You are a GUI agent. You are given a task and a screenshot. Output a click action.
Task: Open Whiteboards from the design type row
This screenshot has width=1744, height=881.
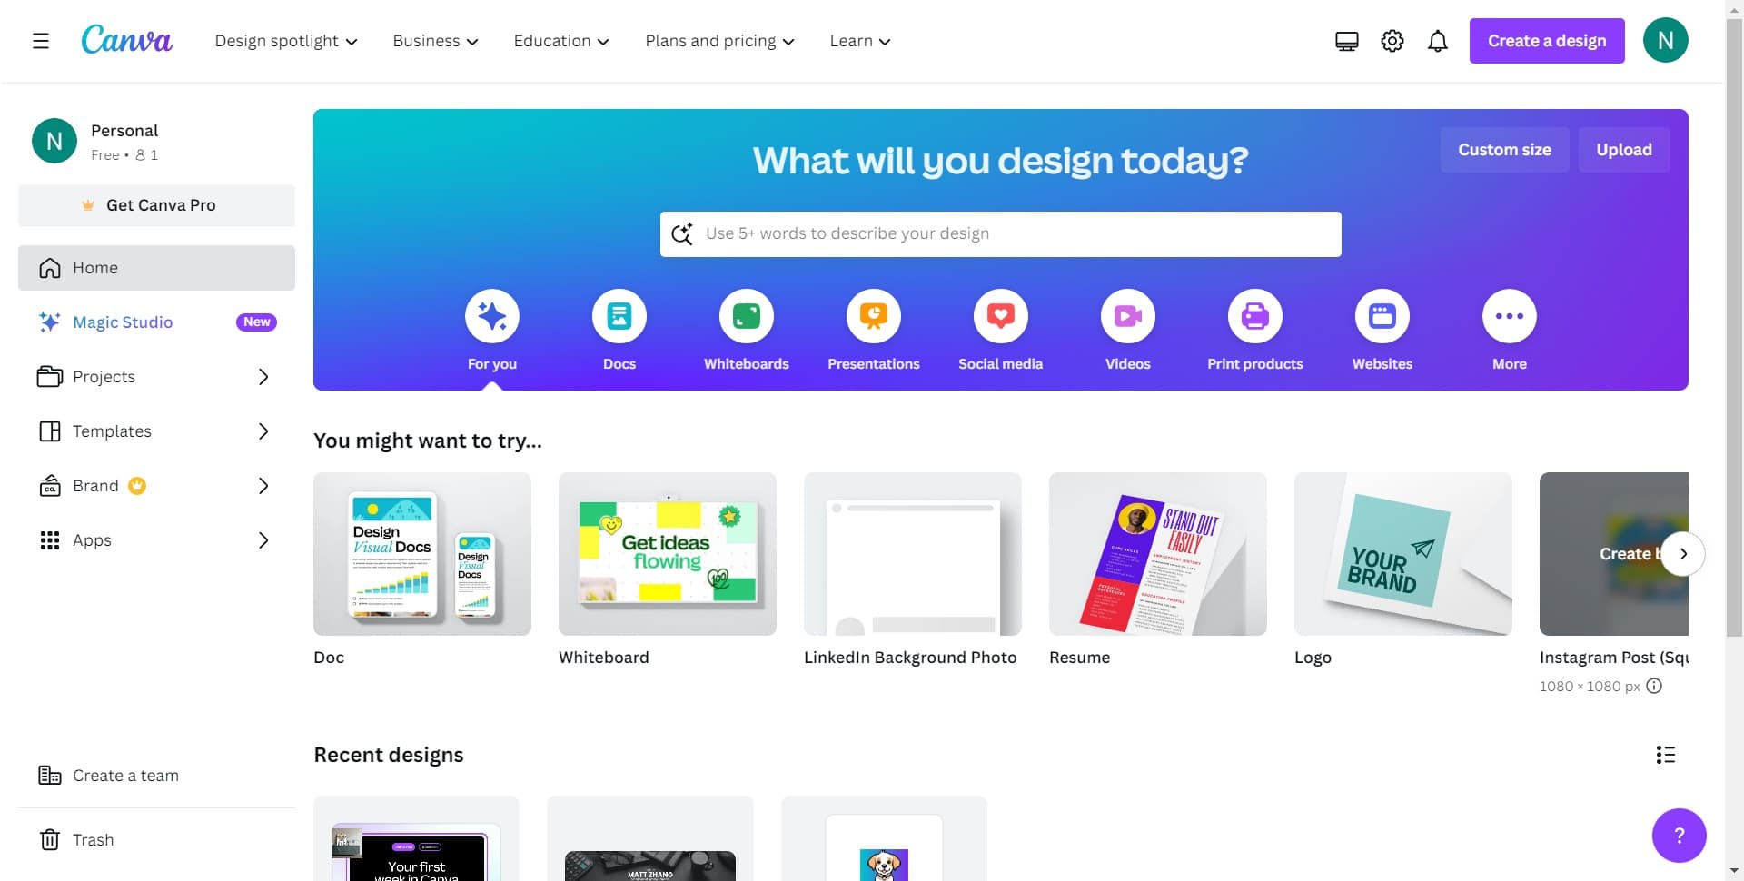pos(746,316)
